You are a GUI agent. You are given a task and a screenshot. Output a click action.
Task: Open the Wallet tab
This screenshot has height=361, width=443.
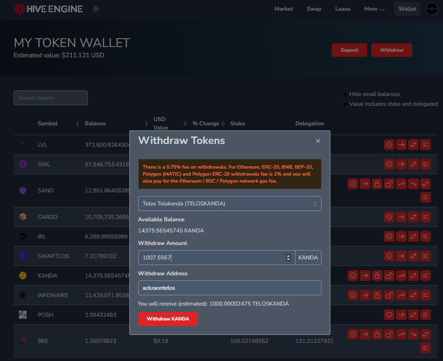407,9
